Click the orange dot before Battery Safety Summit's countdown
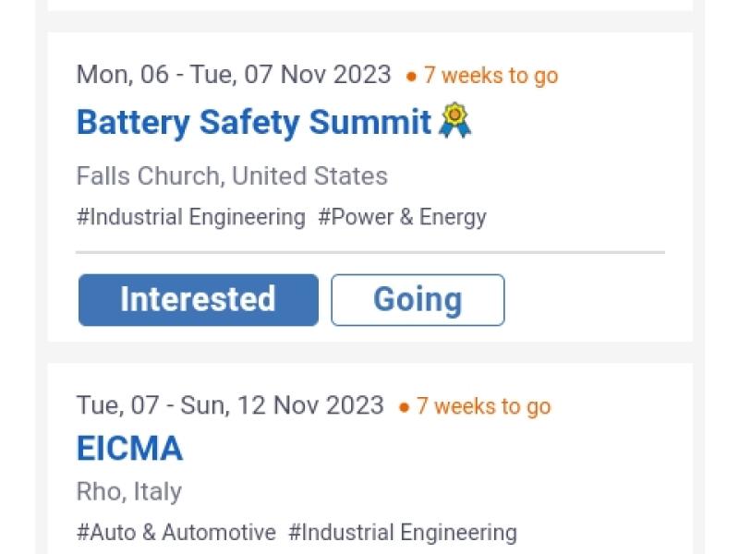 pyautogui.click(x=412, y=77)
